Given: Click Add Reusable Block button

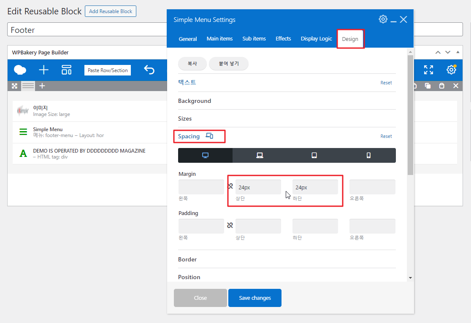Looking at the screenshot, I should coord(111,11).
